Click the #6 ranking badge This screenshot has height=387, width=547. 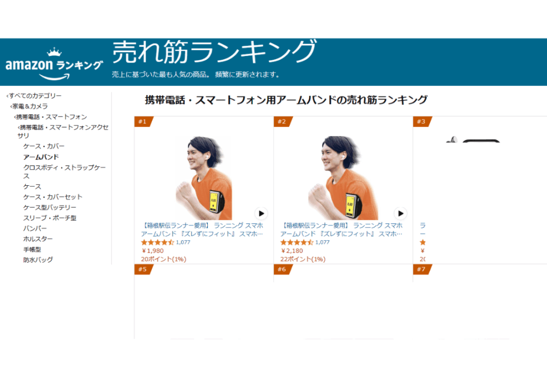(x=283, y=270)
